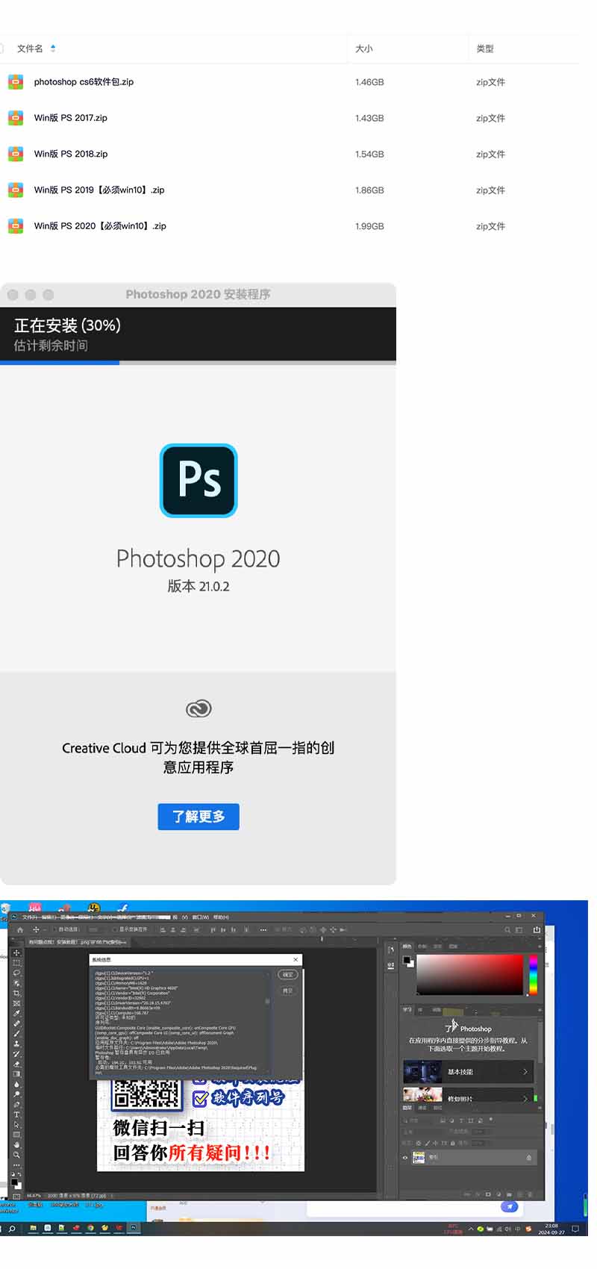Click the rainbow hue slider strip
Screen dimensions: 597x1269
[533, 975]
